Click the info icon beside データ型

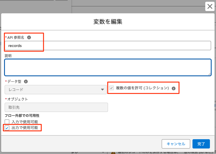26,81
